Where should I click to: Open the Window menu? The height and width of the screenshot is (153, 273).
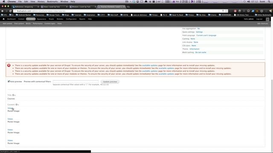click(x=64, y=2)
